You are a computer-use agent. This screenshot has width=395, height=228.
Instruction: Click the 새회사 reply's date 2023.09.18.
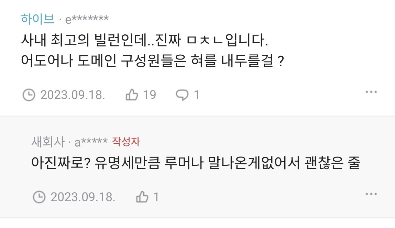pyautogui.click(x=83, y=197)
